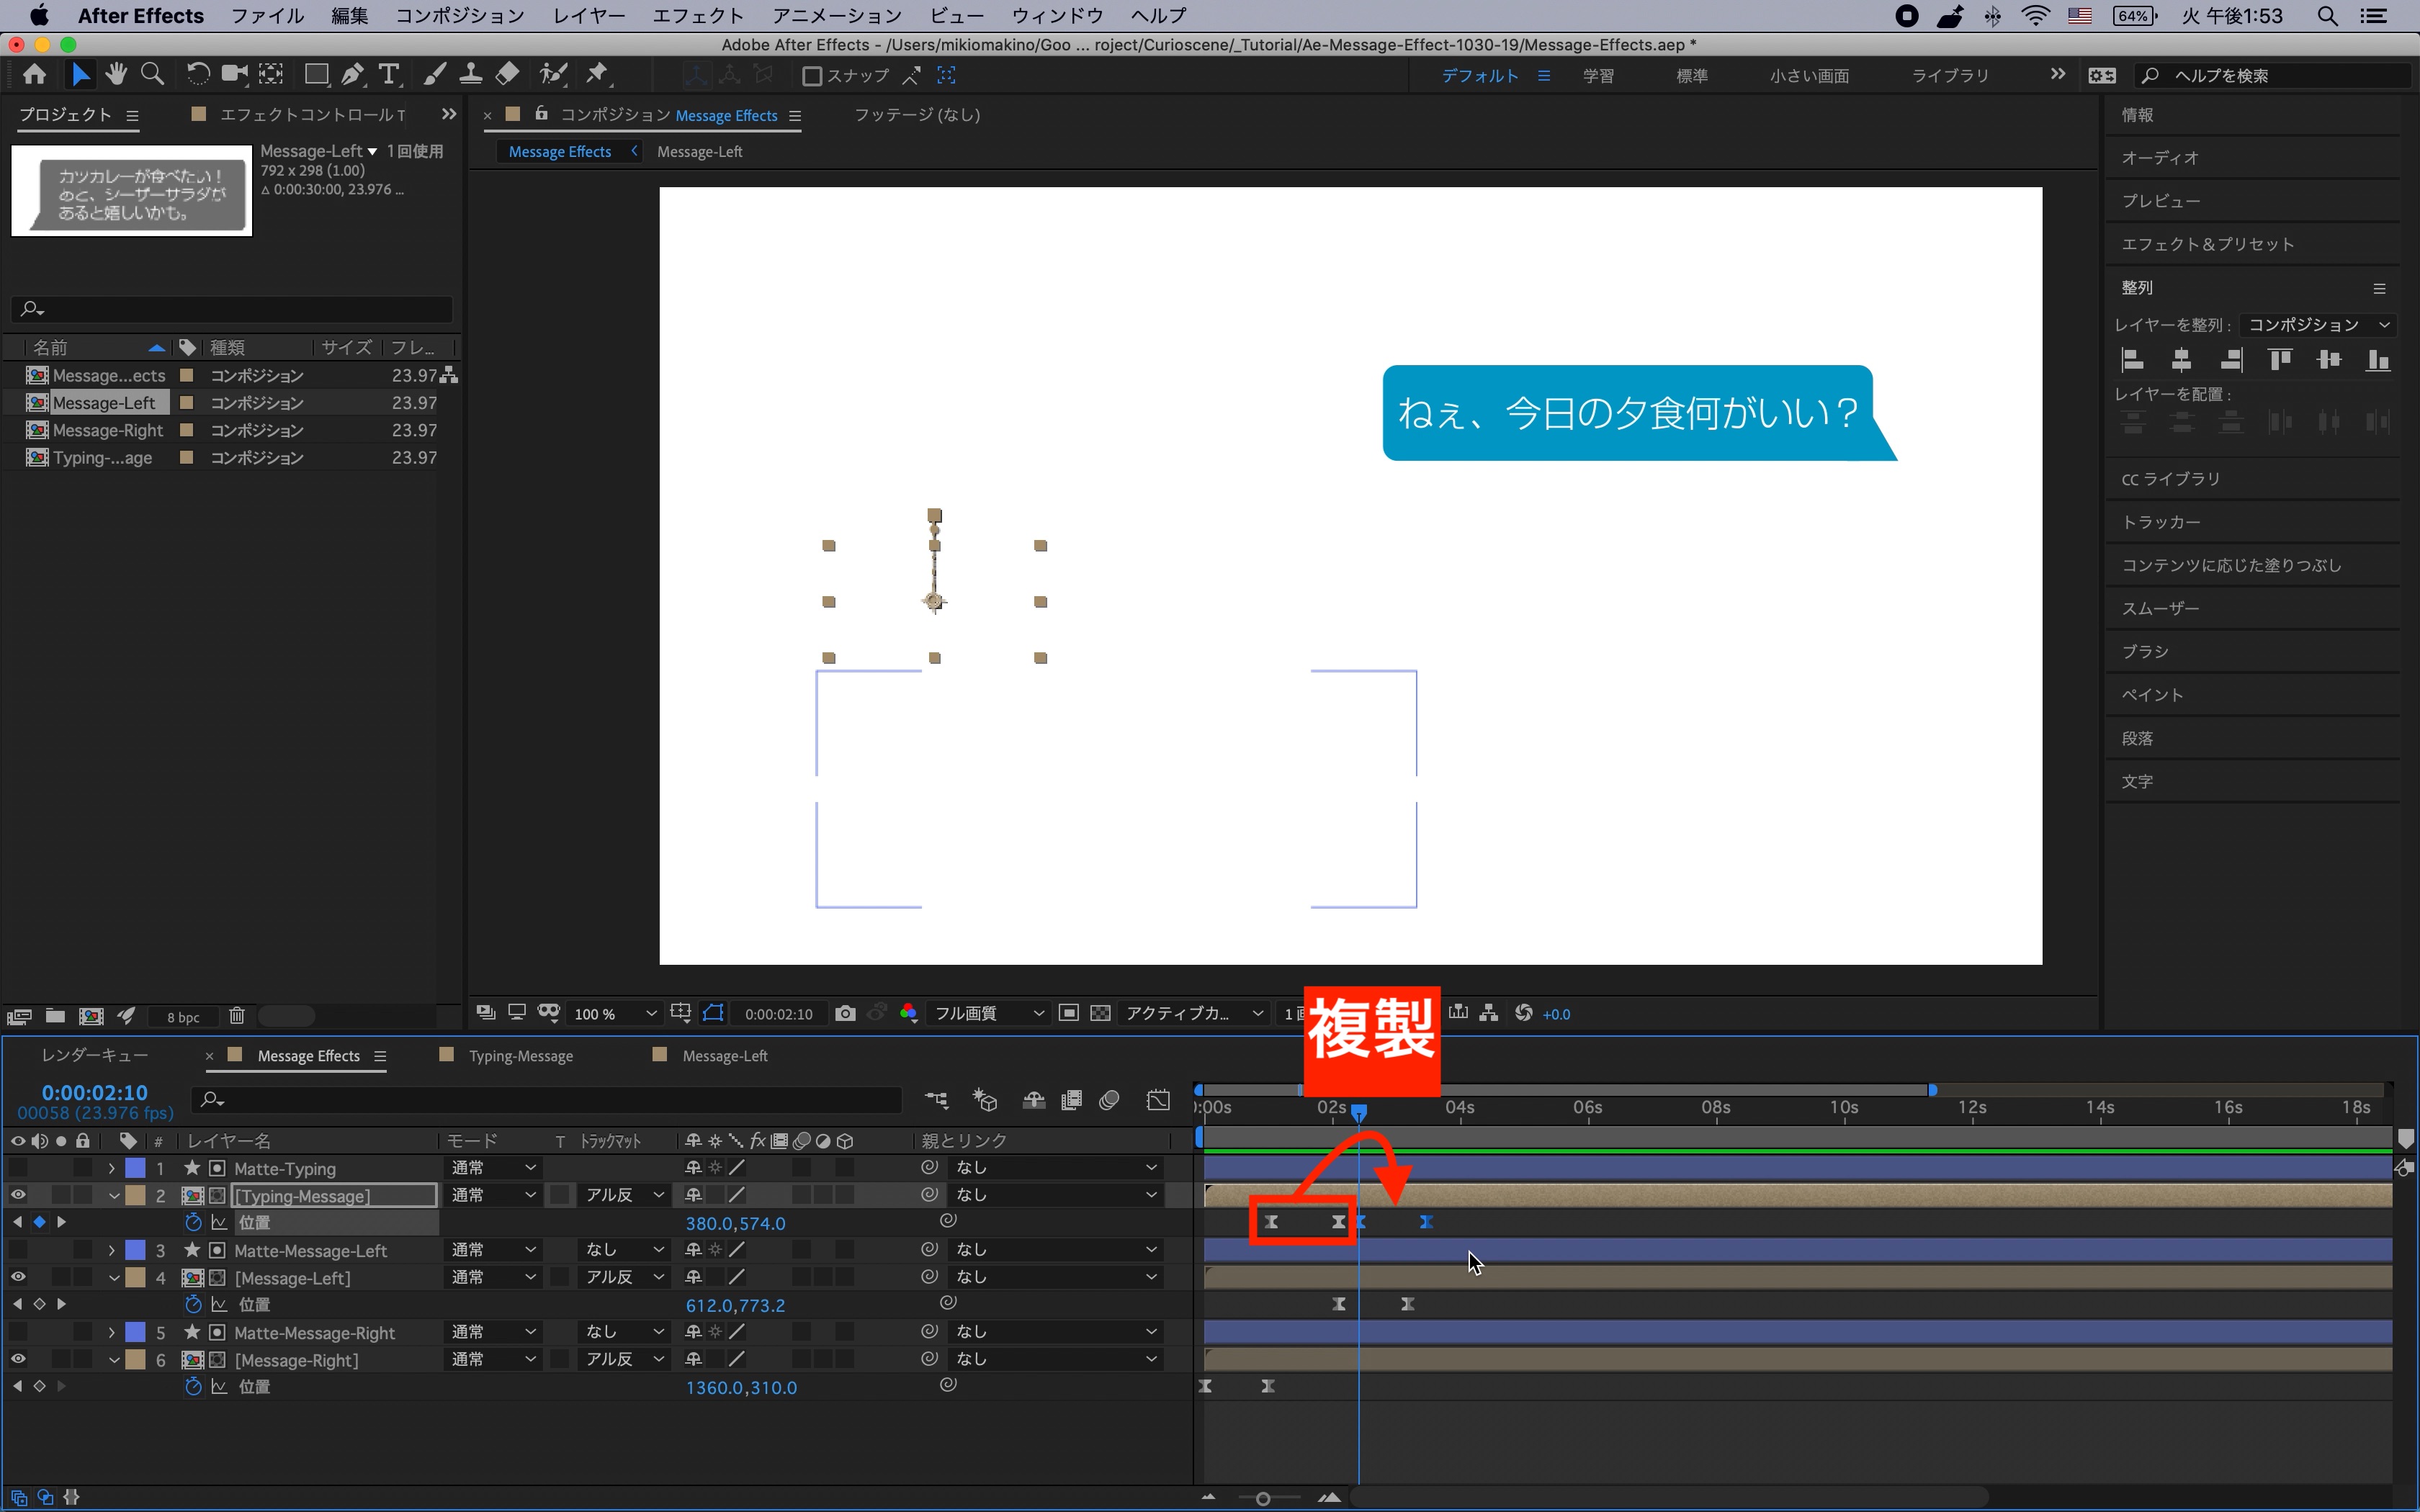Open the Align Layers To dropdown
This screenshot has height=1512, width=2420.
(2318, 325)
